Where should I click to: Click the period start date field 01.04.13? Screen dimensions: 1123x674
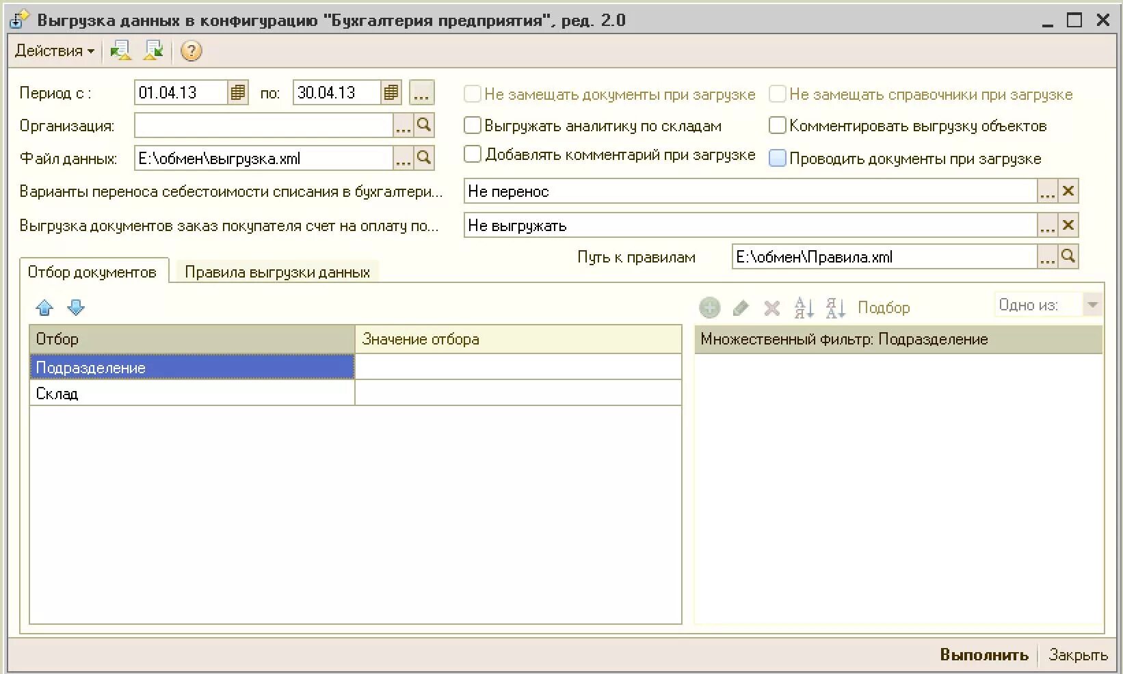pyautogui.click(x=181, y=93)
